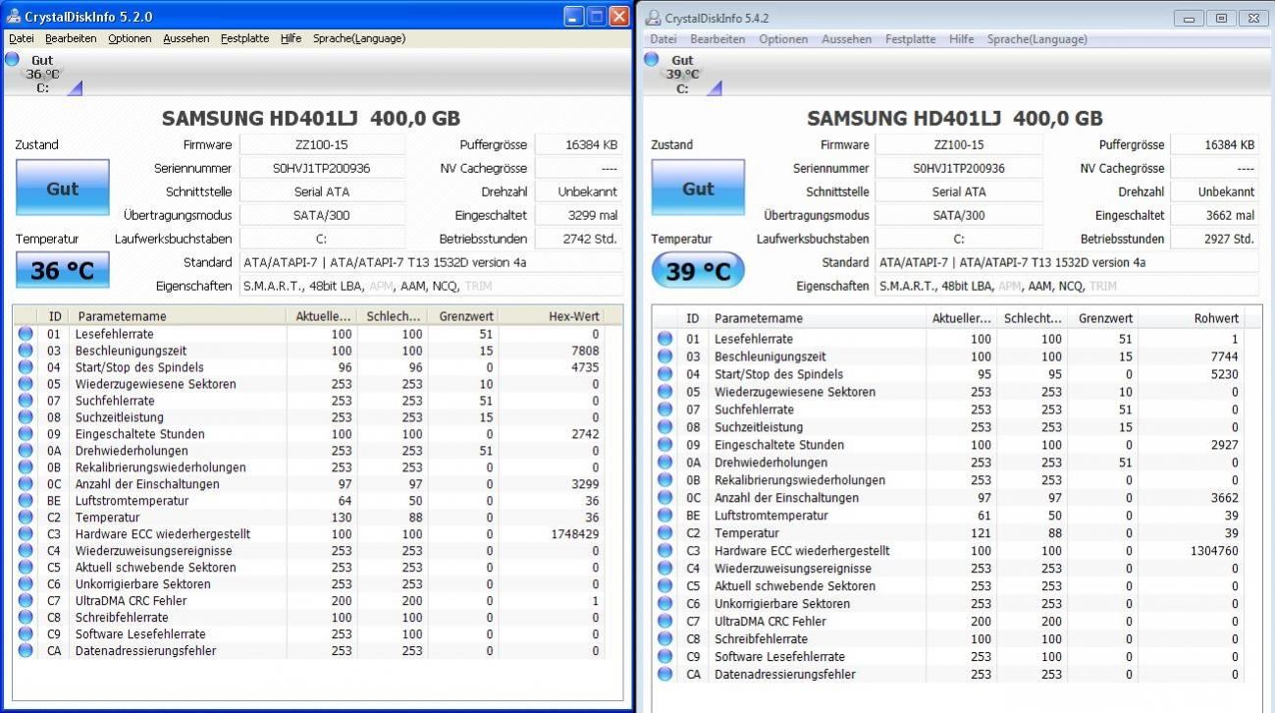Open the Datei menu in the 5.4.2 window

[x=664, y=39]
